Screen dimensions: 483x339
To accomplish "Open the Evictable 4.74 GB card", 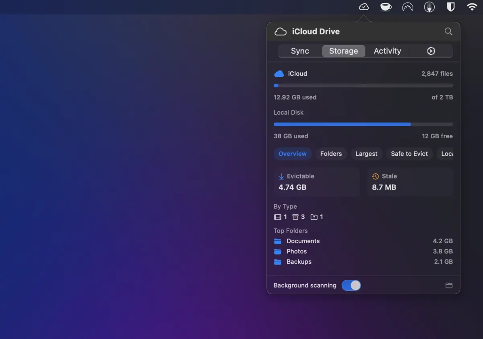I will tap(316, 182).
